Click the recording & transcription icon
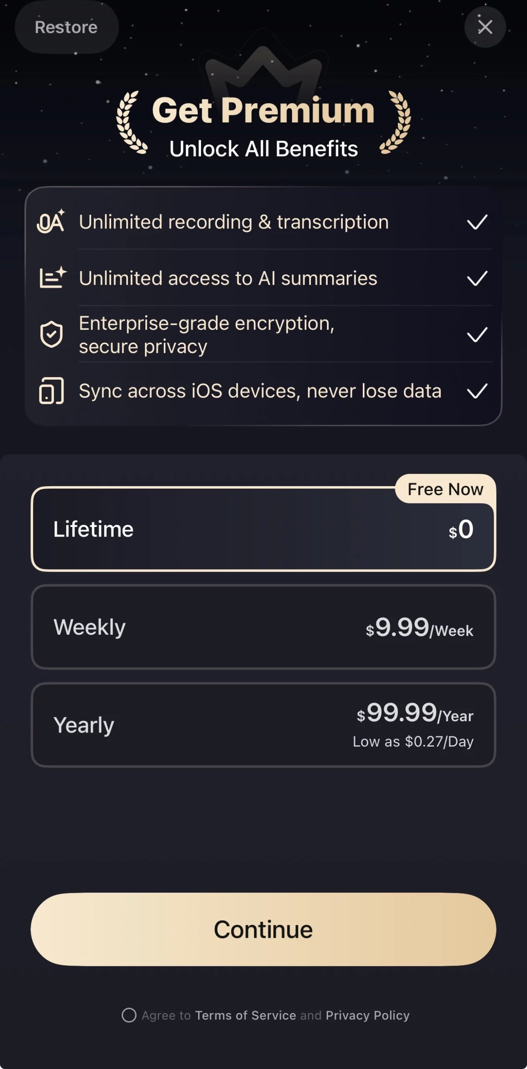Screen dimensions: 527x1069 coord(51,222)
